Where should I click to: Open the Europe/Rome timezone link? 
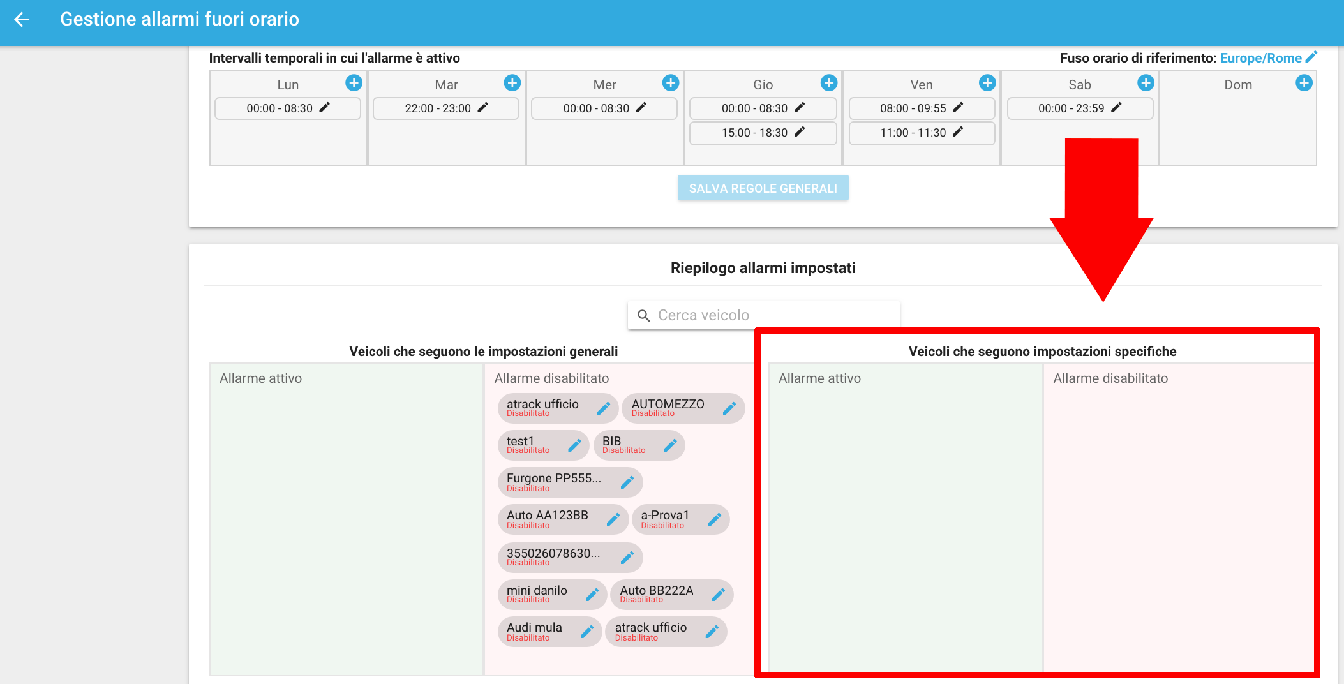pos(1260,58)
